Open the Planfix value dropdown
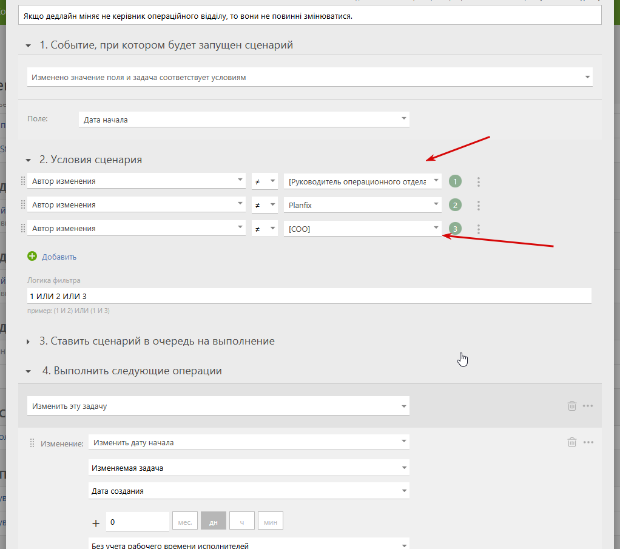The width and height of the screenshot is (620, 549). (x=363, y=205)
